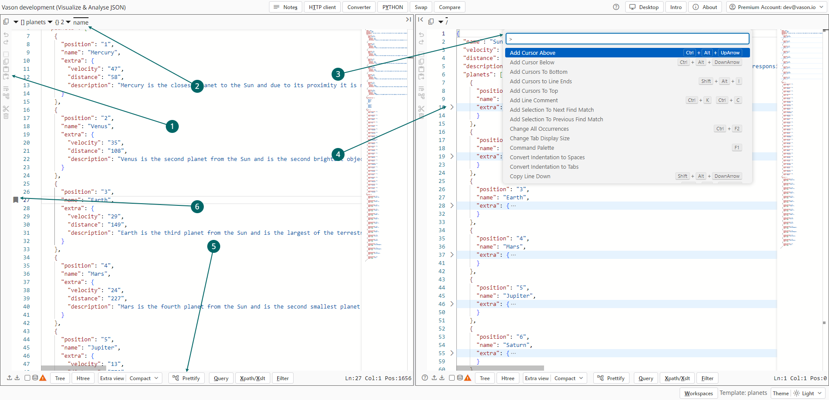Open the Premium Account dropdown

(776, 7)
